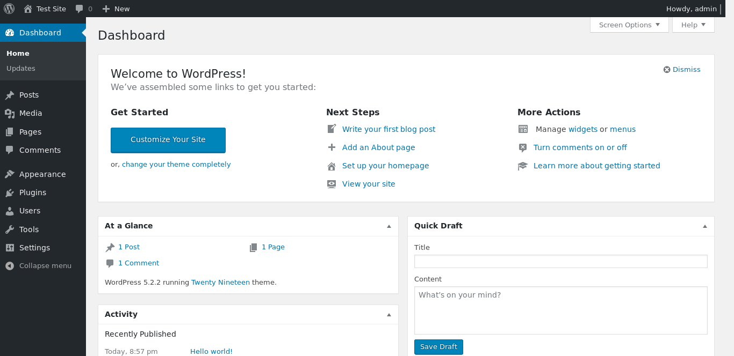Click the pushpin icon beside 1 Post
The height and width of the screenshot is (356, 734).
[110, 247]
